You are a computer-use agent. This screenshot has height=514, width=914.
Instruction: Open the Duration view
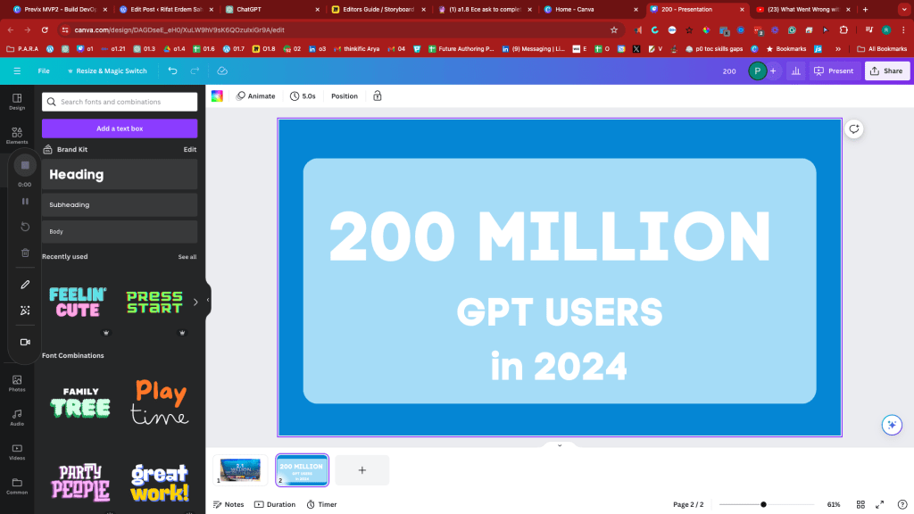(275, 505)
